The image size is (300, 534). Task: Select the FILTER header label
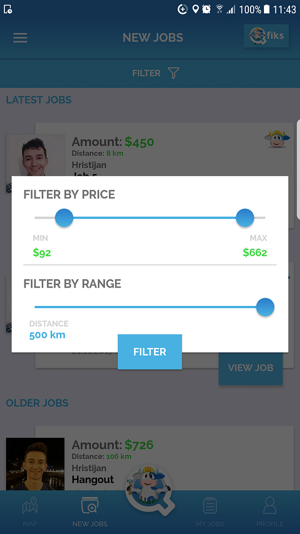146,73
